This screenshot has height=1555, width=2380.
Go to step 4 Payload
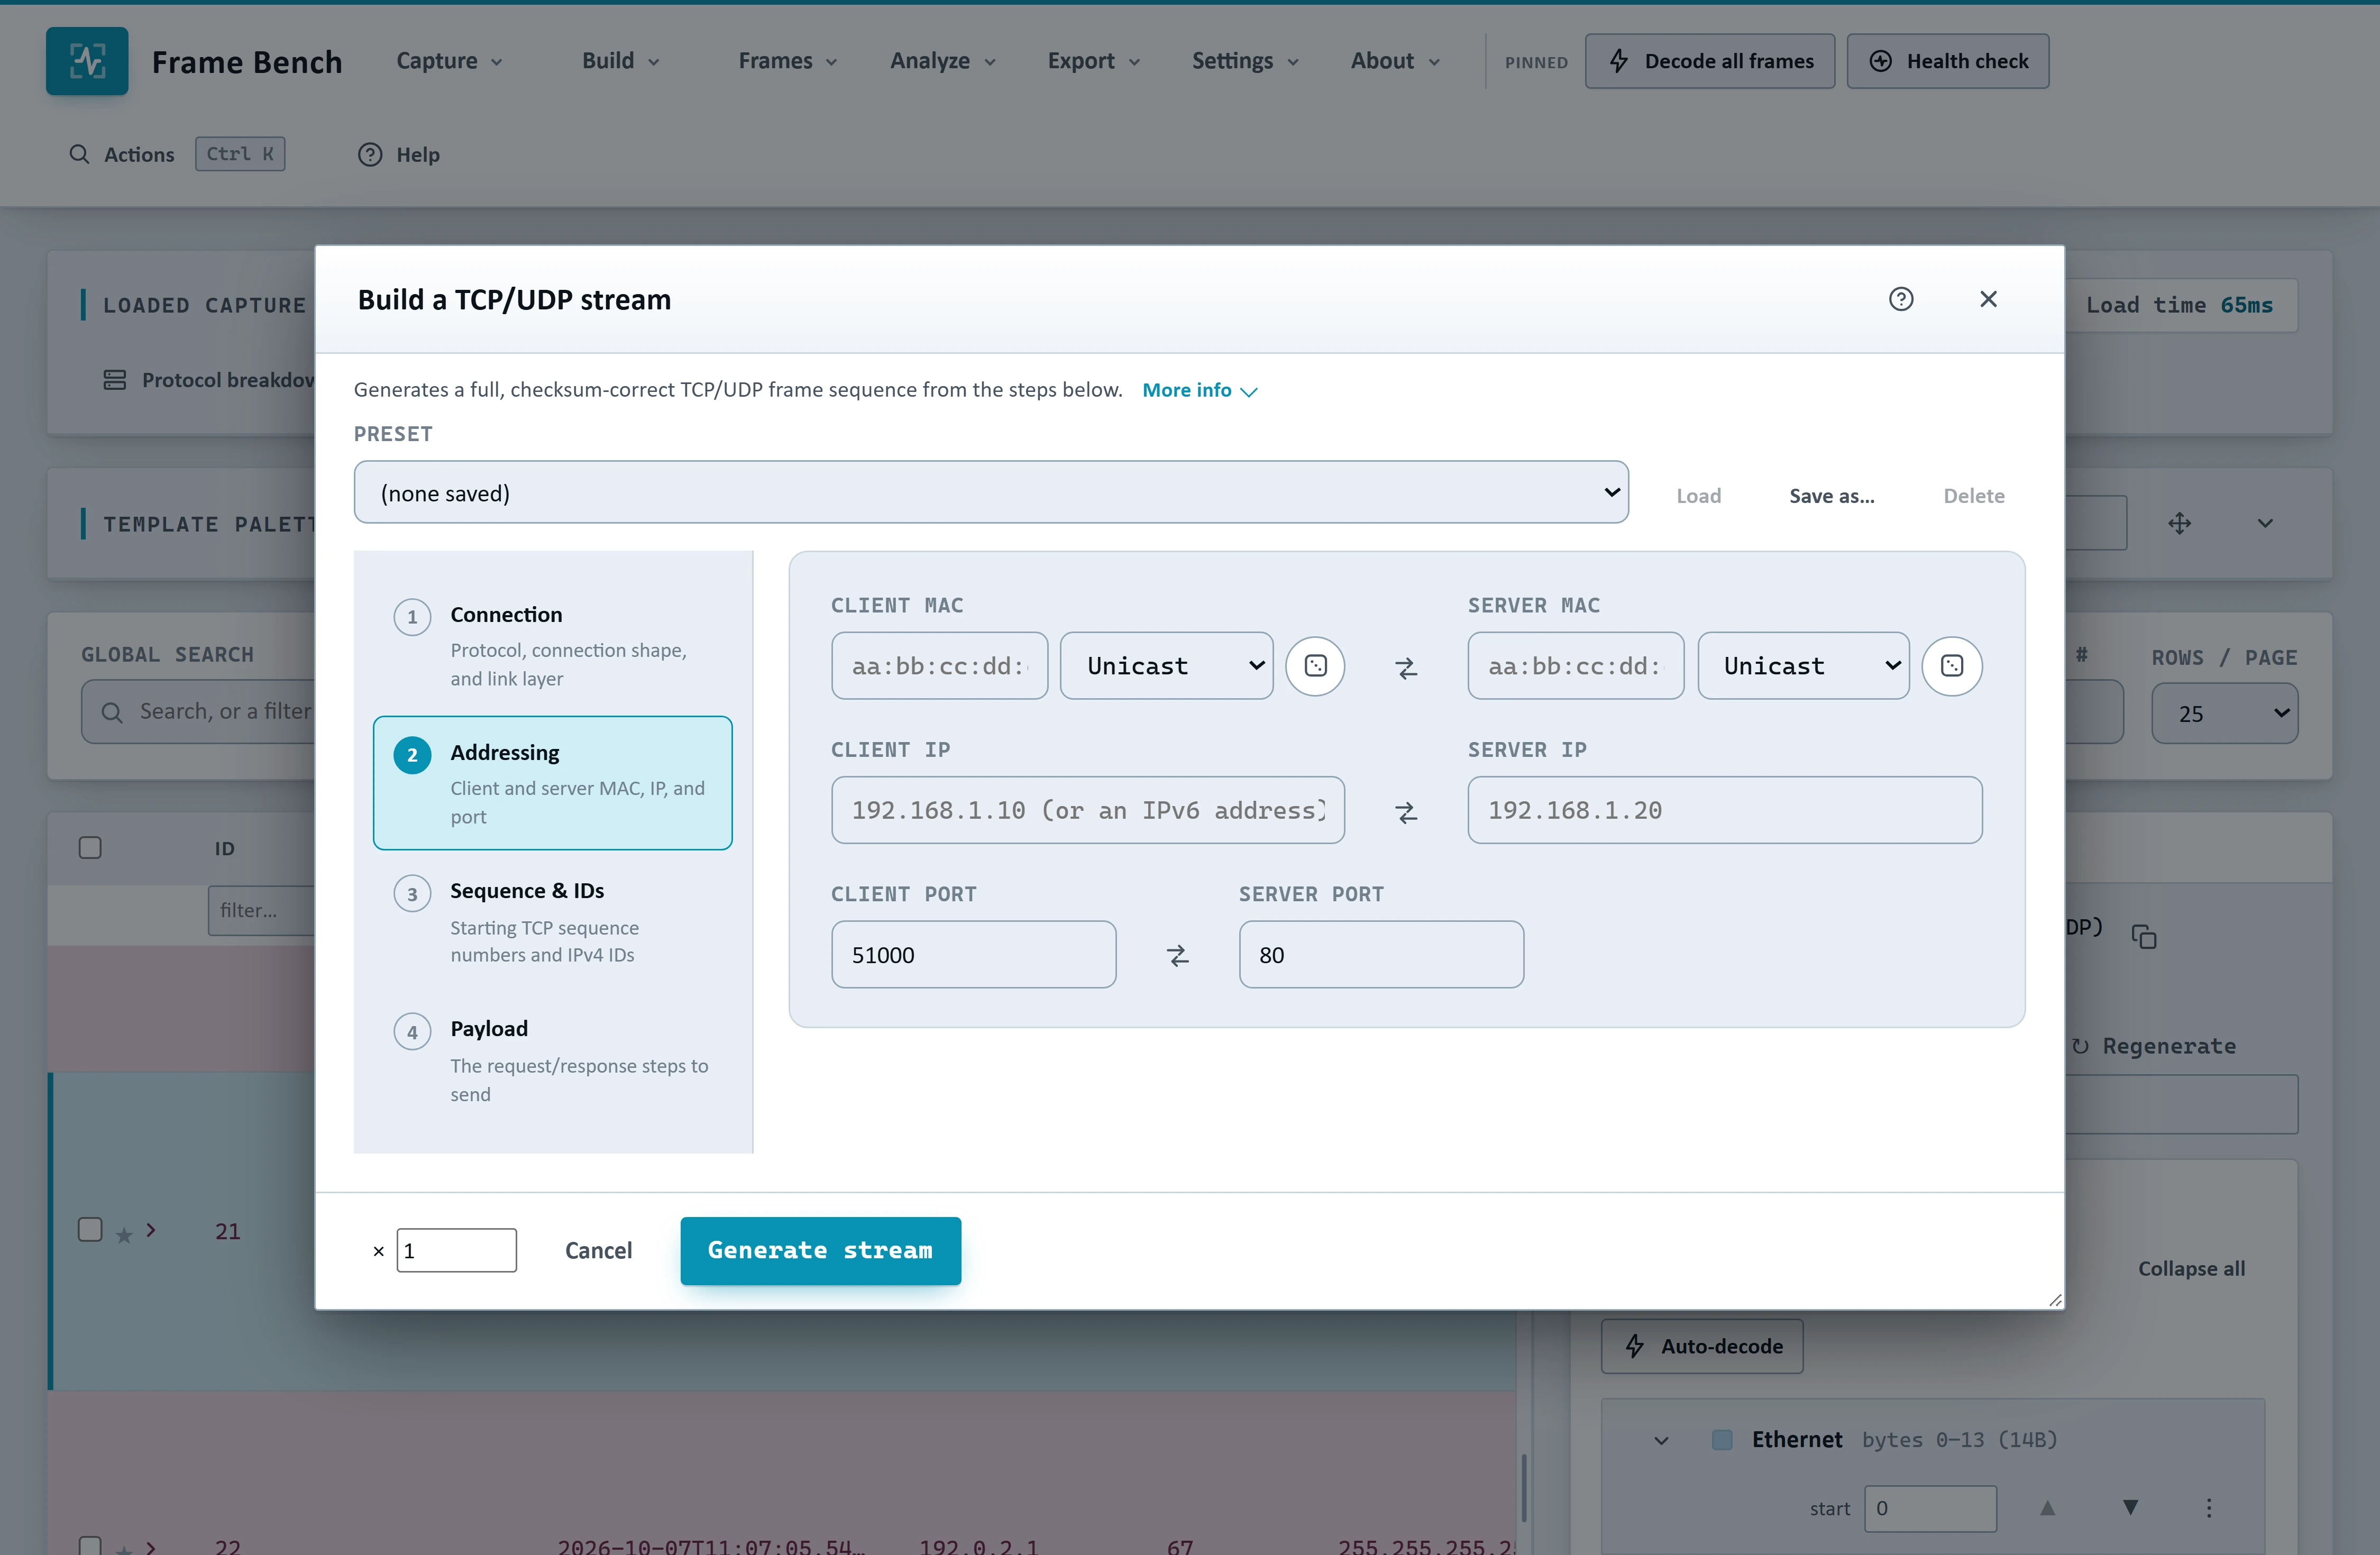click(x=553, y=1060)
